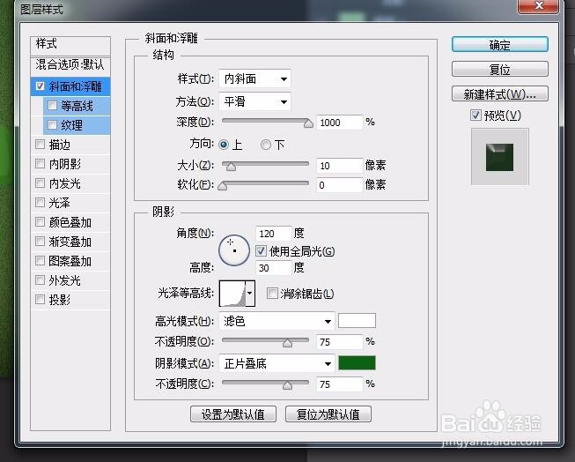Open the green shadow color swatch
575x462 pixels.
[x=357, y=363]
